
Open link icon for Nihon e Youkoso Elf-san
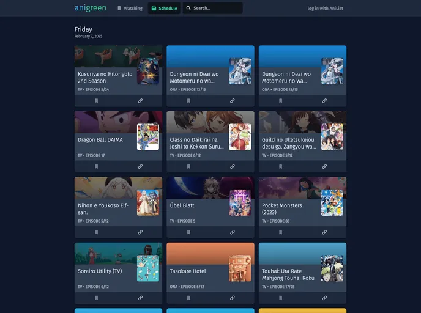click(140, 232)
